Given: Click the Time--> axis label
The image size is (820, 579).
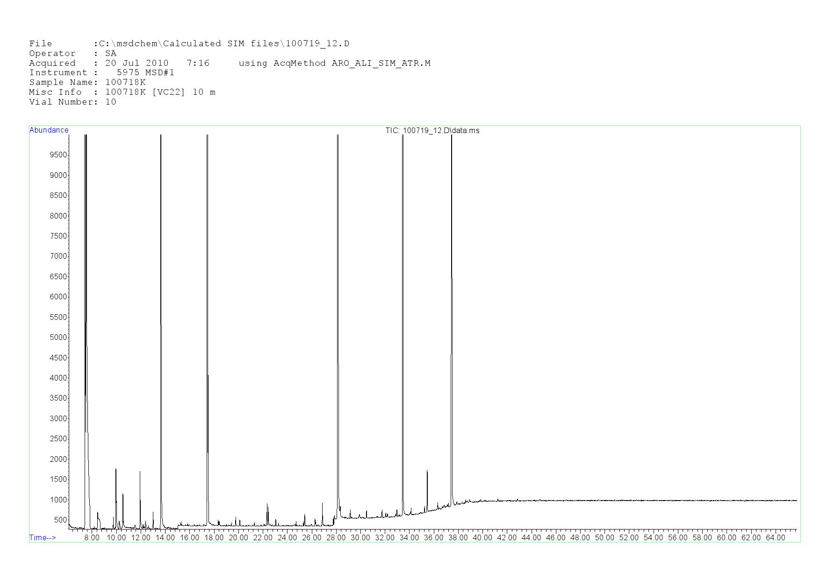Looking at the screenshot, I should pos(43,537).
